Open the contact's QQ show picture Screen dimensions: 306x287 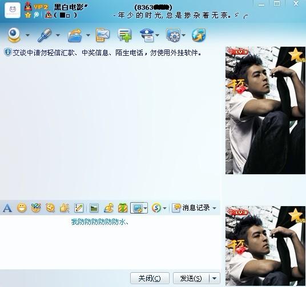click(265, 110)
